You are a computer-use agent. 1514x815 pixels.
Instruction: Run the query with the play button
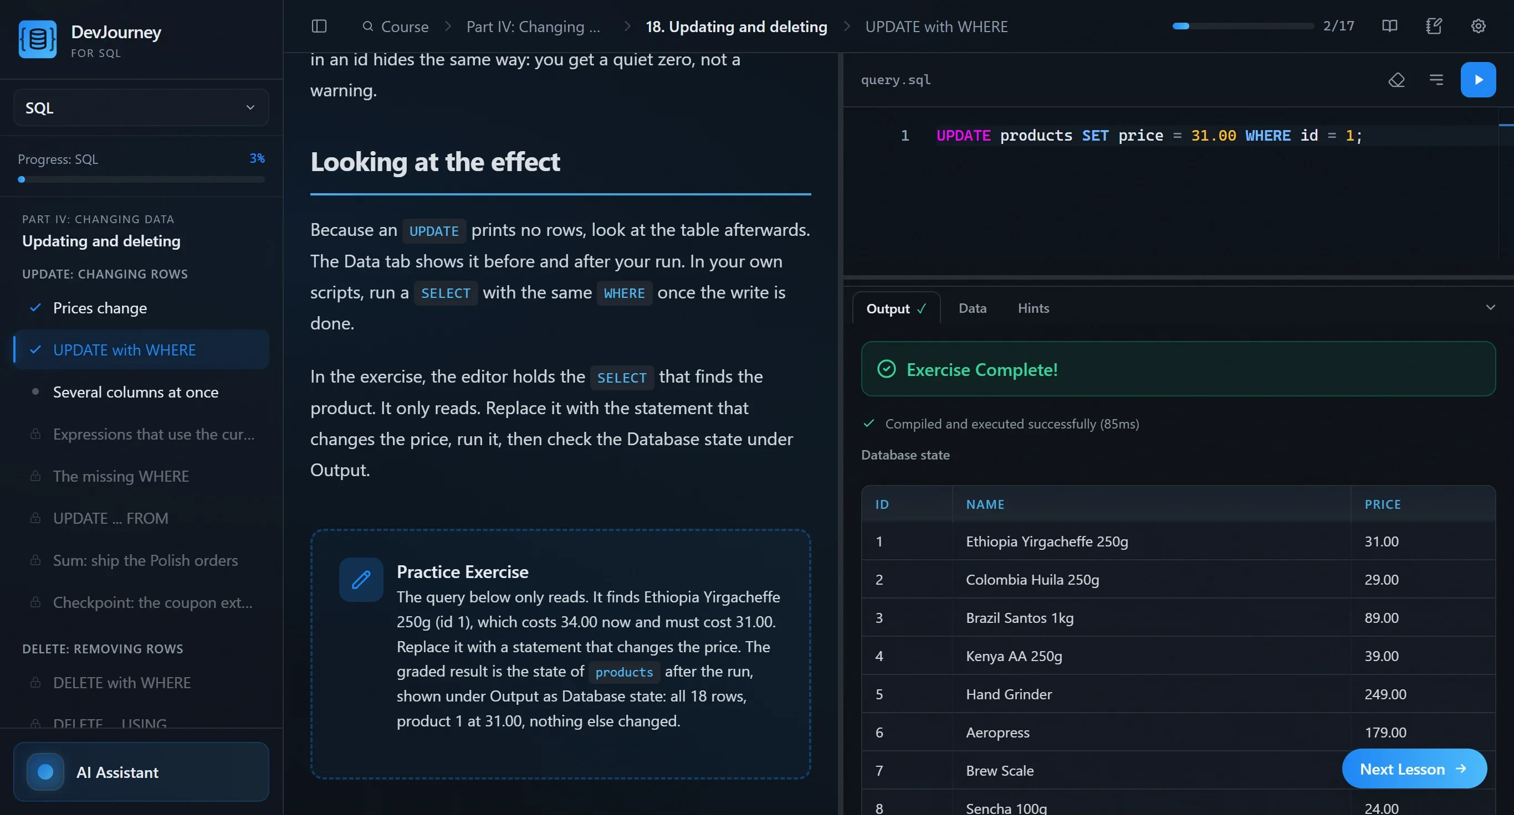pos(1477,80)
